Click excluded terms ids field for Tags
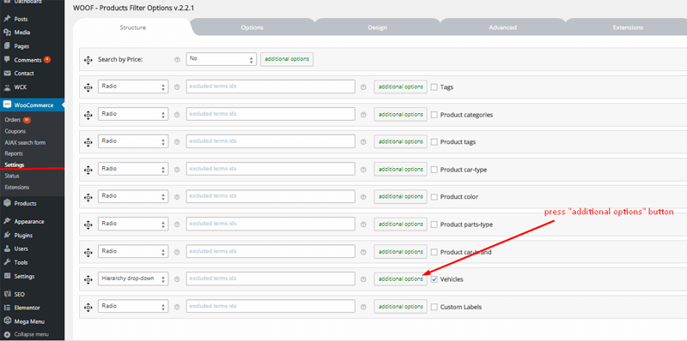687x341 pixels. tap(271, 87)
